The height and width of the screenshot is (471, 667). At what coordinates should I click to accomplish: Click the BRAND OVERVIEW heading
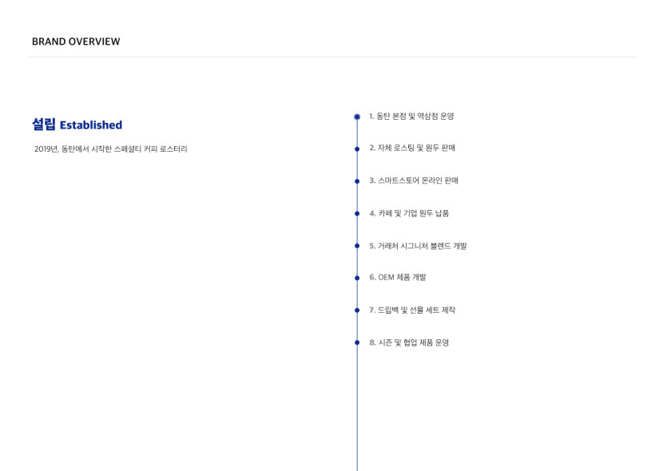(x=76, y=42)
